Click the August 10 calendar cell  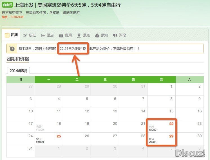tap(21, 114)
